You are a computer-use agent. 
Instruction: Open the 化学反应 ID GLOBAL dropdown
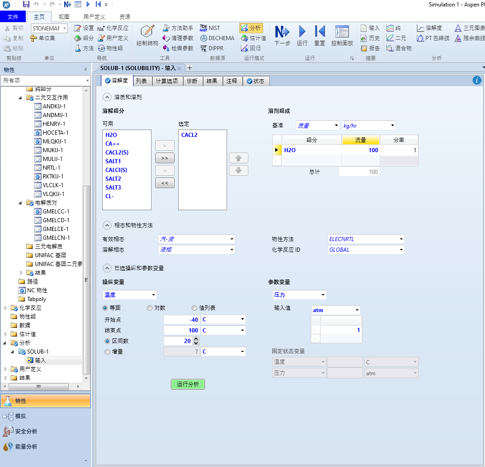366,249
